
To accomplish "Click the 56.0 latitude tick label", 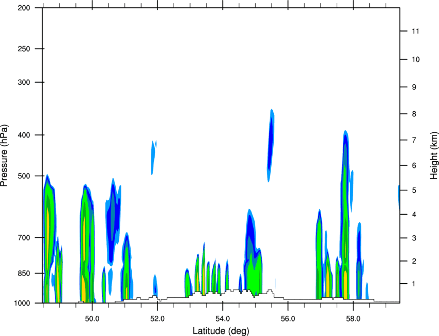I will click(288, 319).
